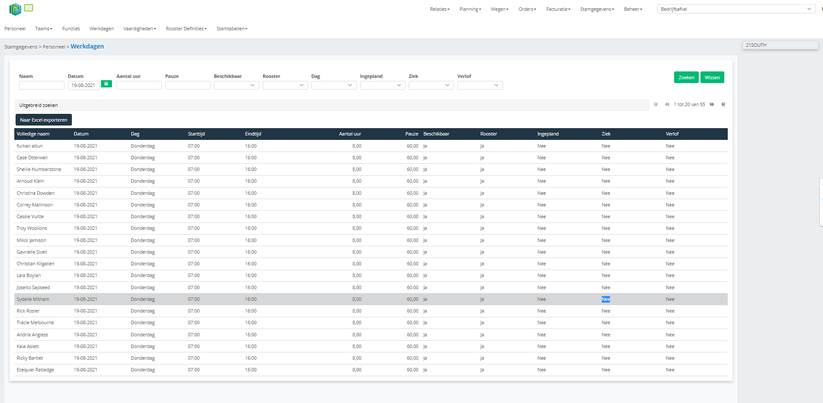
Task: Select the 'Sydelle Mitham' row name
Action: (x=33, y=299)
